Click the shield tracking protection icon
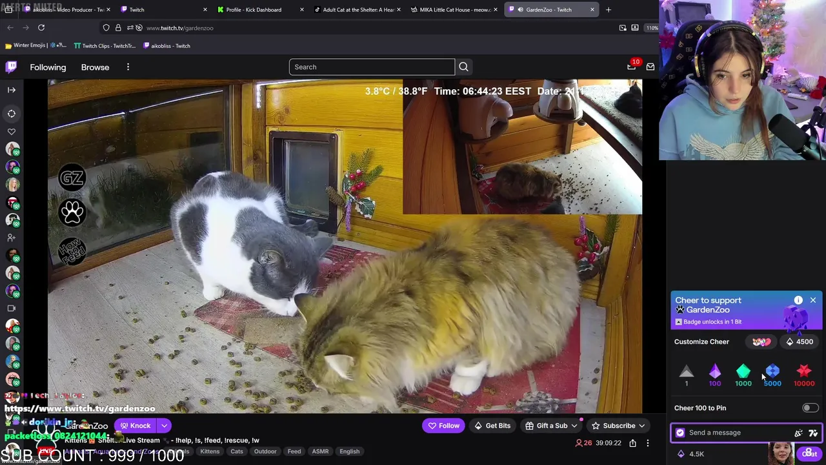Image resolution: width=826 pixels, height=465 pixels. 106,28
